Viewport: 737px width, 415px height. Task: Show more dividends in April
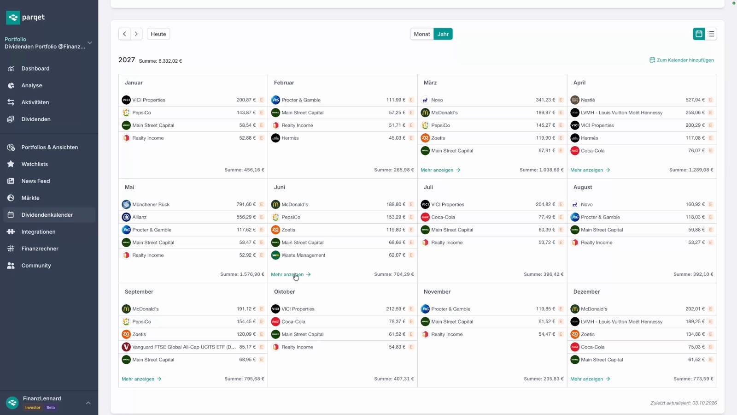(x=590, y=170)
